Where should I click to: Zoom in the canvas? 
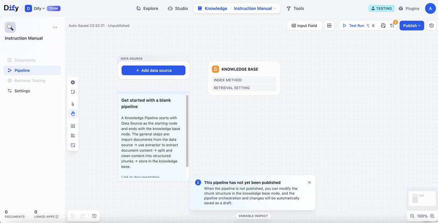coord(432,216)
